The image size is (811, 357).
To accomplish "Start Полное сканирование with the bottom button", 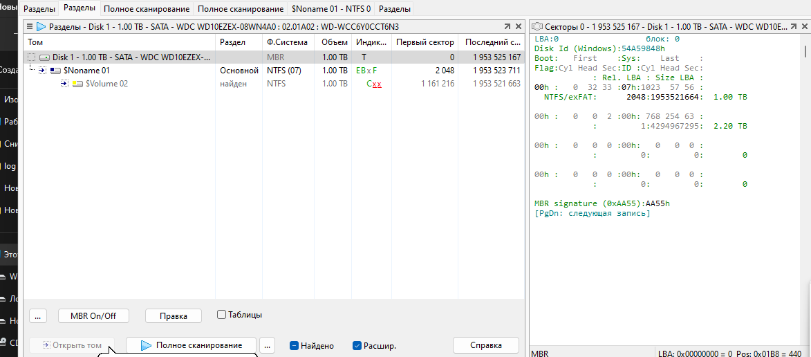I will [x=191, y=345].
